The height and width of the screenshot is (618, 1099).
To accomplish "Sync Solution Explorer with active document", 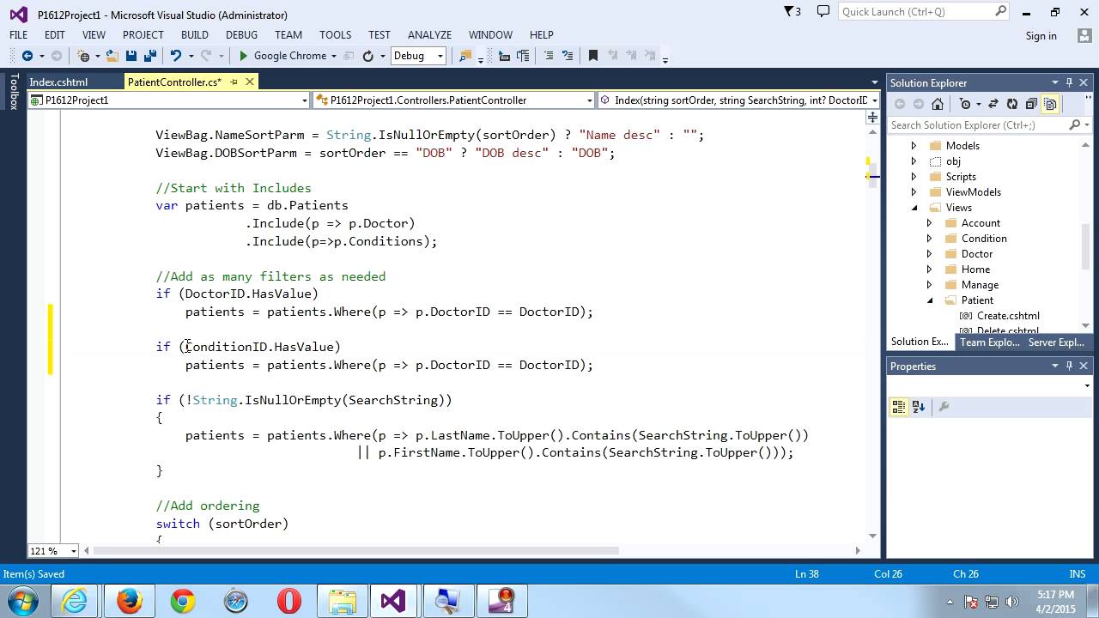I will [993, 104].
